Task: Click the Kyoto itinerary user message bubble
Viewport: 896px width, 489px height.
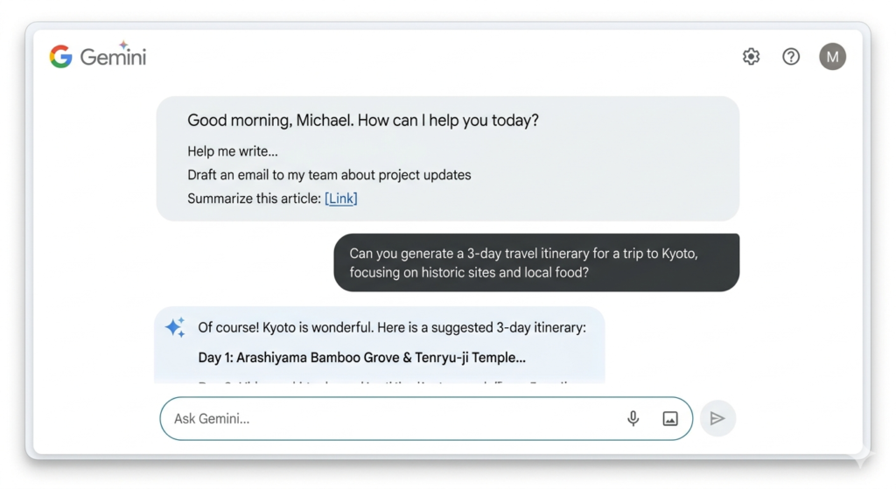Action: pos(536,262)
